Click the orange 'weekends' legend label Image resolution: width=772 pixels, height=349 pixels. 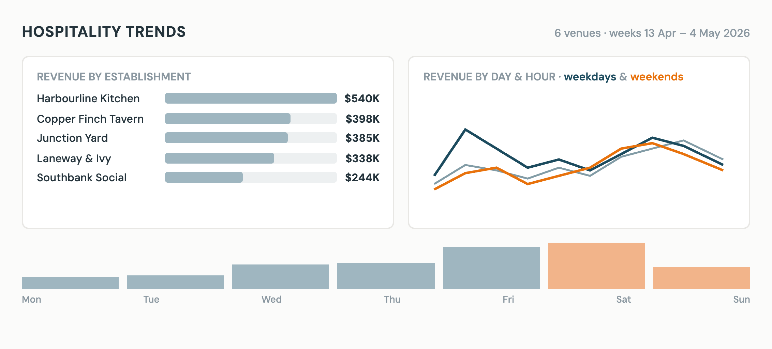pyautogui.click(x=657, y=77)
